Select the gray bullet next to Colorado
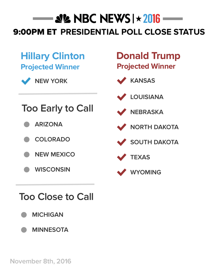 [x=27, y=139]
